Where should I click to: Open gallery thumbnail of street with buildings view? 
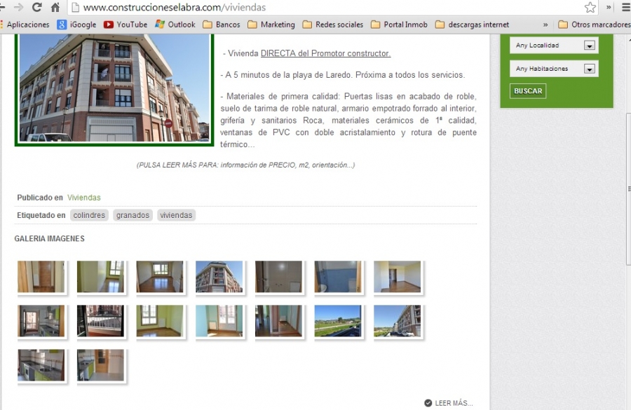[x=398, y=321]
